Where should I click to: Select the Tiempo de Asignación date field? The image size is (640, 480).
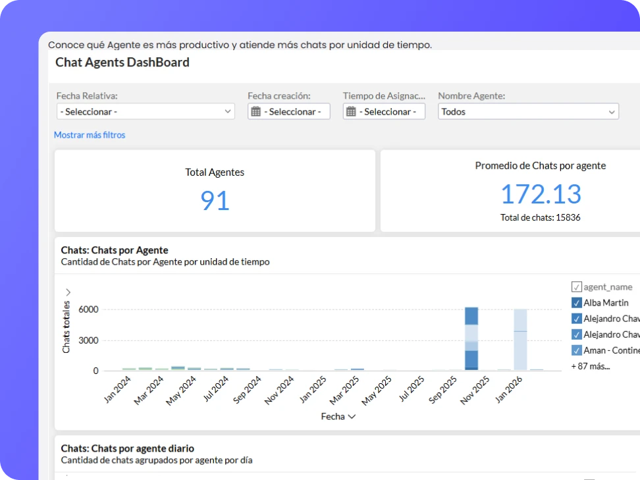[390, 112]
